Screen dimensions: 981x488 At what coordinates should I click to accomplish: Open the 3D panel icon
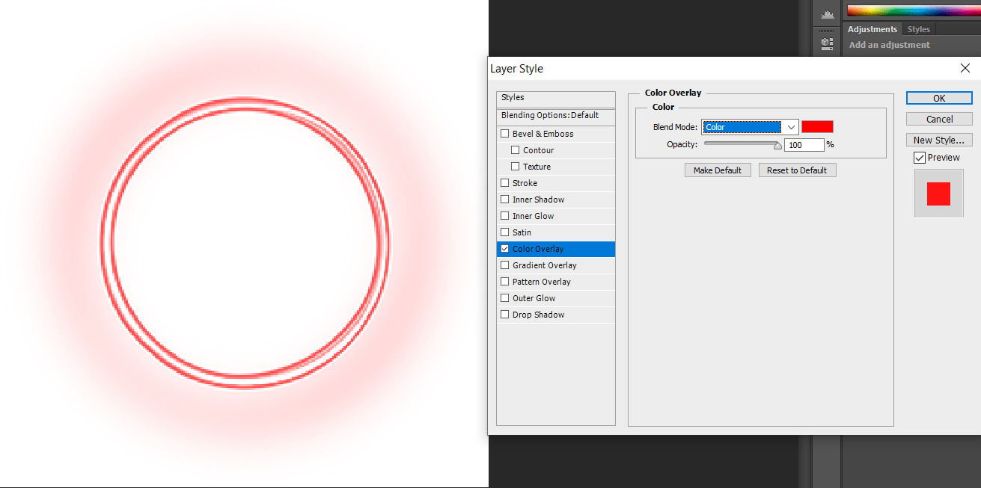click(827, 43)
